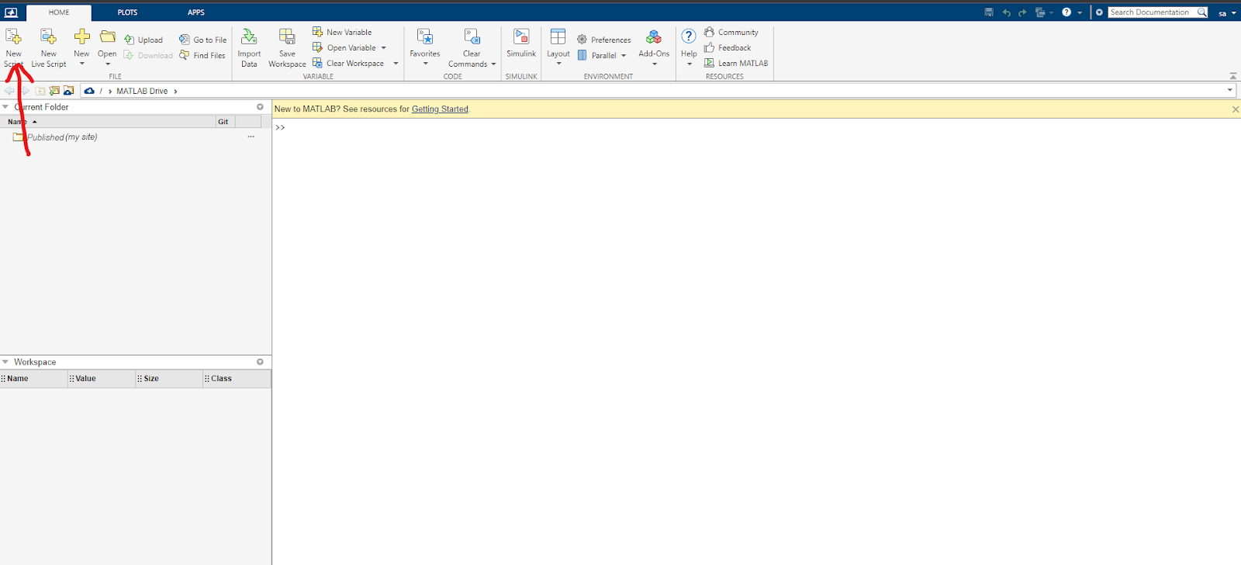Screen dimensions: 1241x565
Task: Click the help icon in top blue bar
Action: click(1066, 12)
